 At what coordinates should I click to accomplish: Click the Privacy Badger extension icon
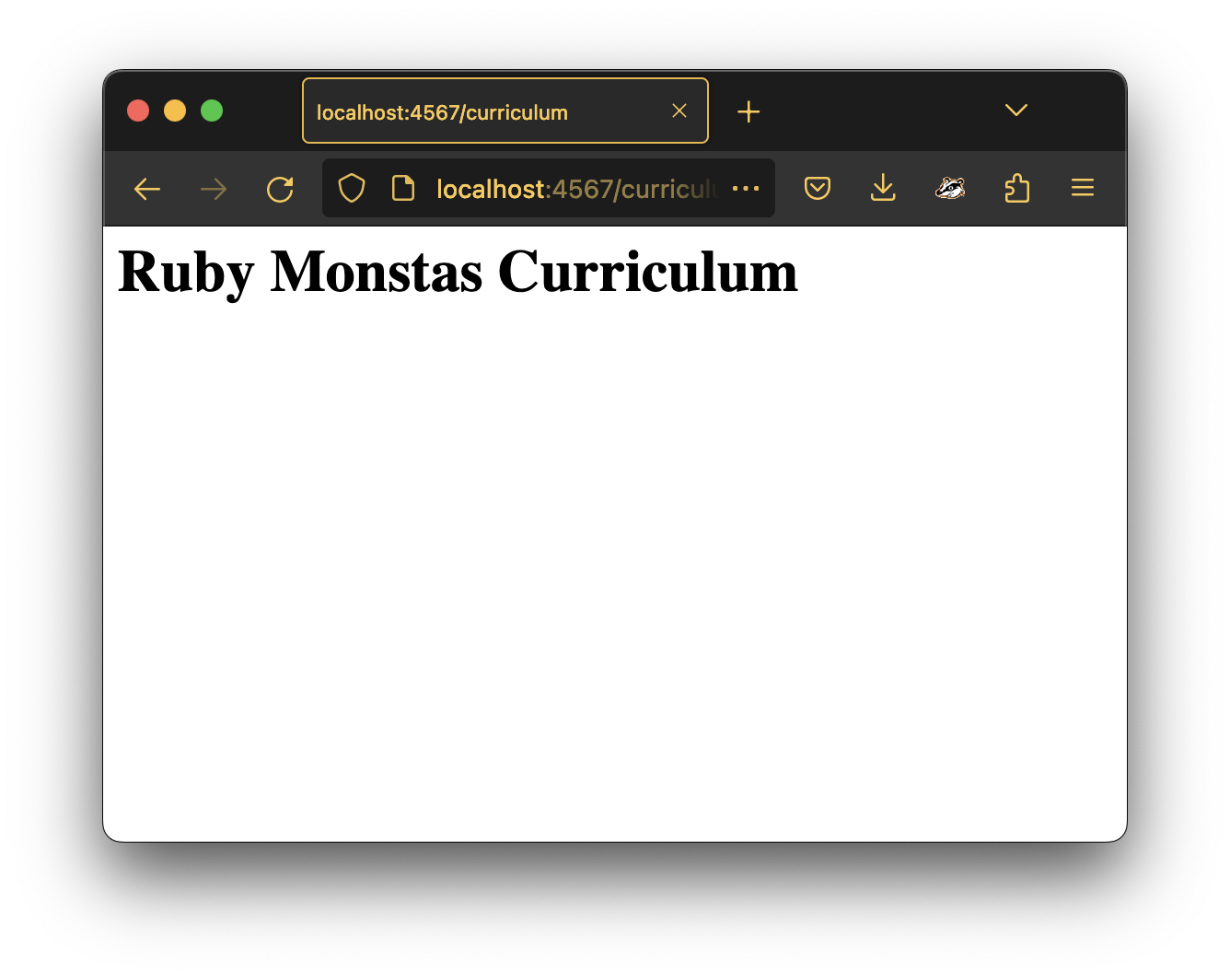951,188
